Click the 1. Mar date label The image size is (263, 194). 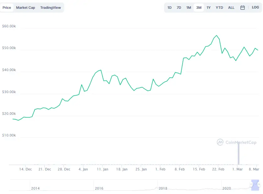point(238,169)
